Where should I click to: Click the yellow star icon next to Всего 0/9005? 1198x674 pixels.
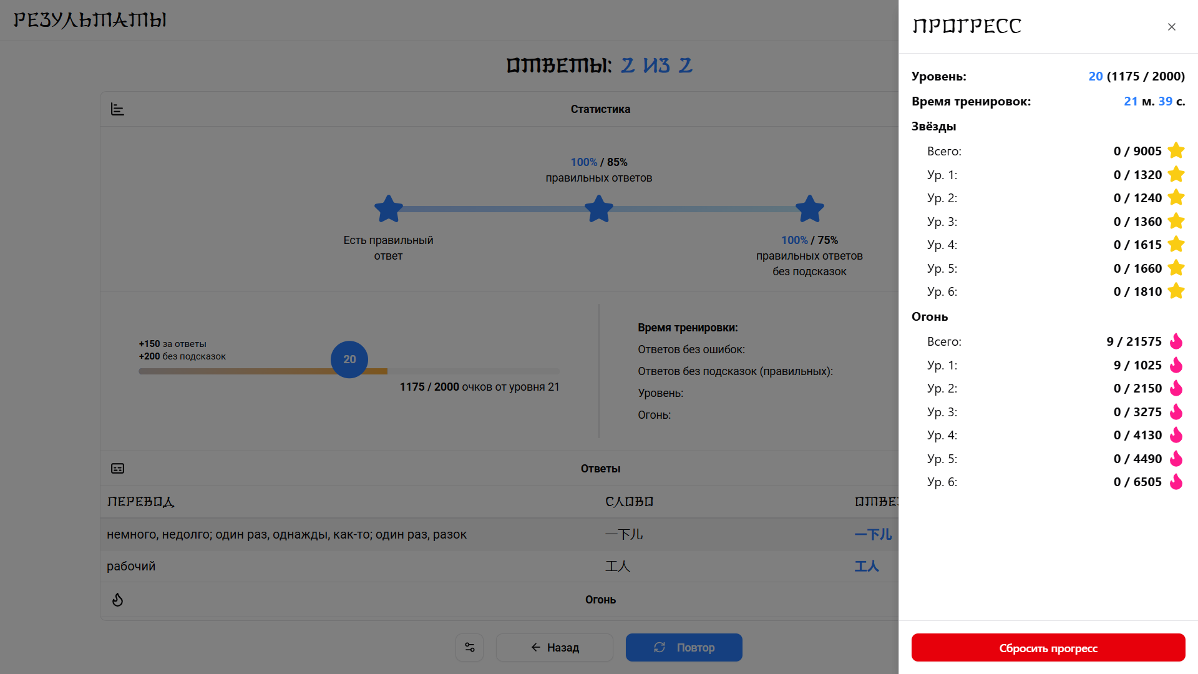[1176, 150]
